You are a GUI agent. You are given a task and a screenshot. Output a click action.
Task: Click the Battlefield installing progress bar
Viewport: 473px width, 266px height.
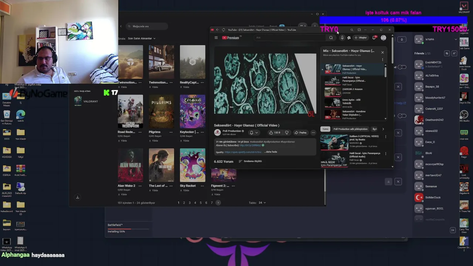point(128,229)
